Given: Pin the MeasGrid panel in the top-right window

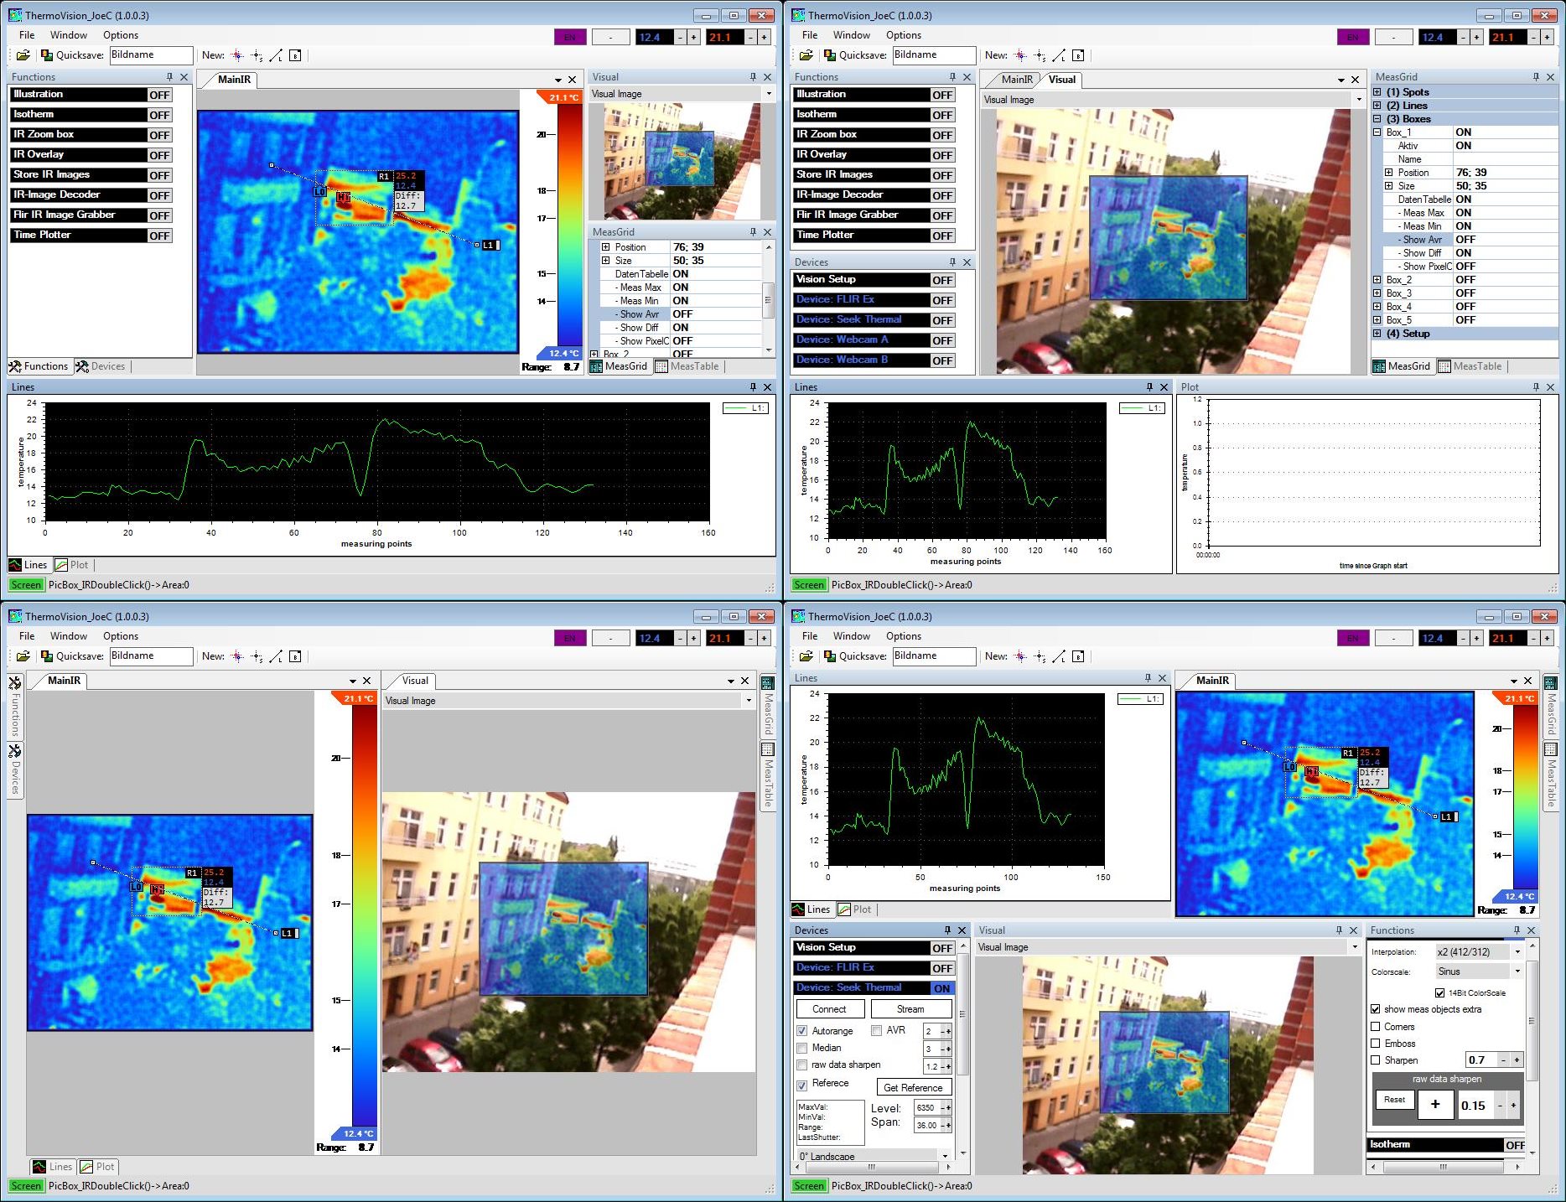Looking at the screenshot, I should click(x=1536, y=77).
